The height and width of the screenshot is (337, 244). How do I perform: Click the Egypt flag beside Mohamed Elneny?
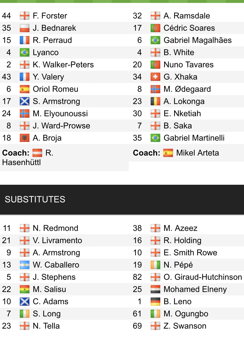(155, 289)
